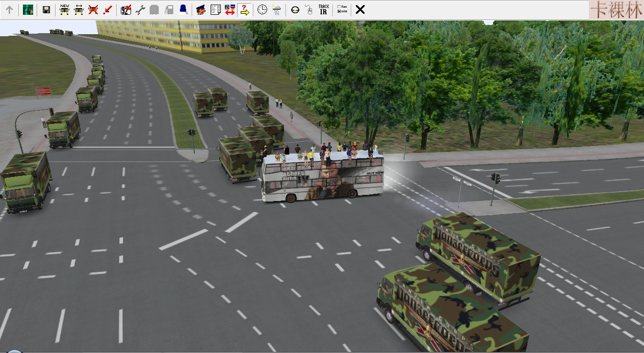The image size is (644, 353).
Task: Select the driver face icon
Action: coord(201,10)
